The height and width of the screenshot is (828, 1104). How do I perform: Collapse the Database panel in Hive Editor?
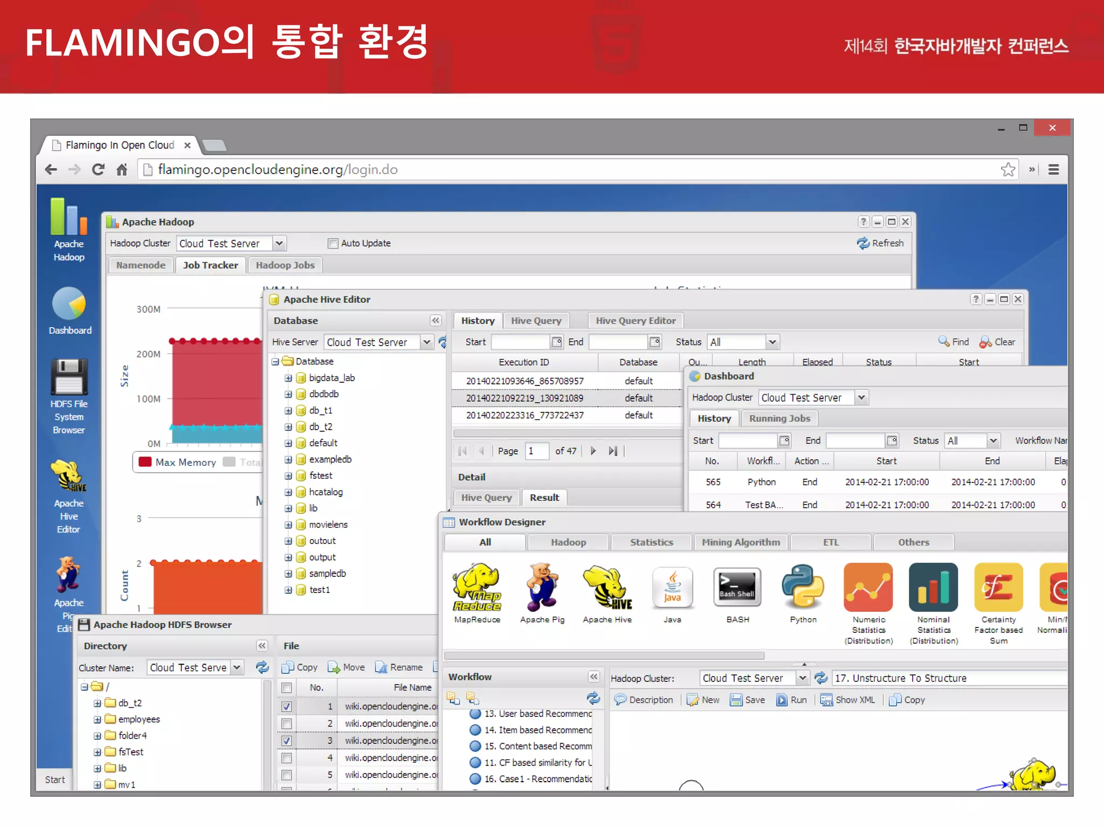click(436, 320)
